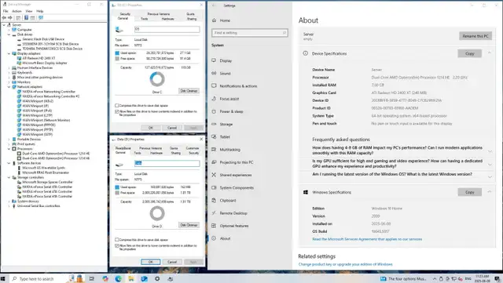Open Shared experiences in Settings sidebar
The image size is (503, 283).
(x=236, y=175)
